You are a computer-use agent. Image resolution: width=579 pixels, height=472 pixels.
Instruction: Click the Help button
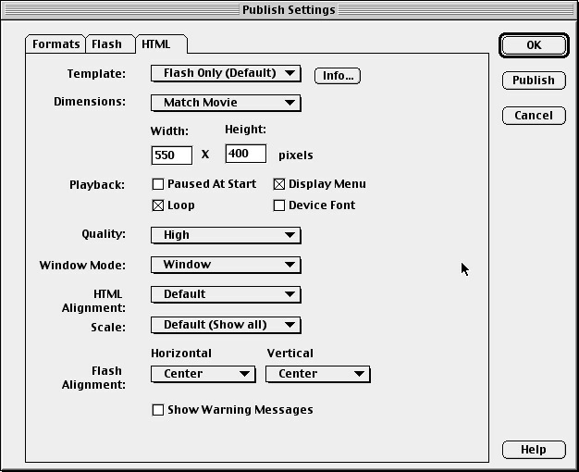pos(534,450)
